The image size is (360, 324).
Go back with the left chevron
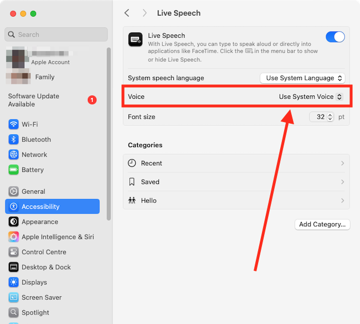pyautogui.click(x=127, y=13)
